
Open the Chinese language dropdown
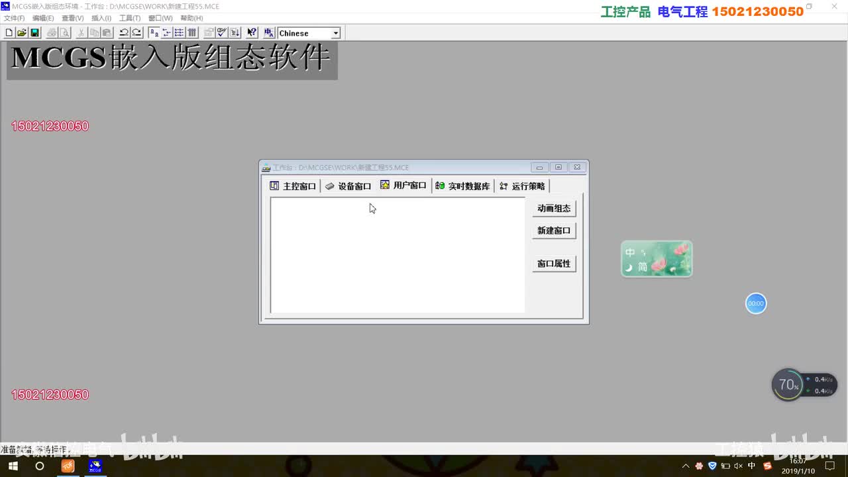pos(336,33)
